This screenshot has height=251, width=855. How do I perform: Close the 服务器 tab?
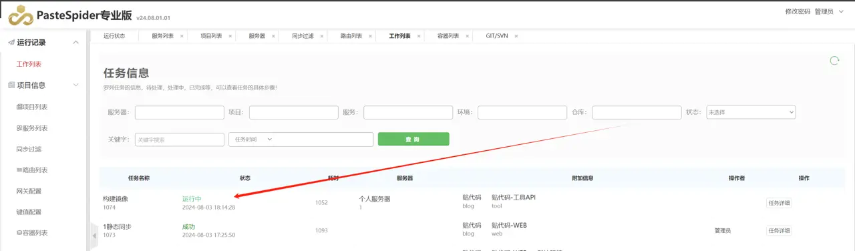(x=274, y=36)
